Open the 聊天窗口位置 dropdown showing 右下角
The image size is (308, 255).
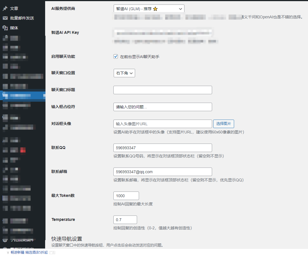click(x=124, y=73)
